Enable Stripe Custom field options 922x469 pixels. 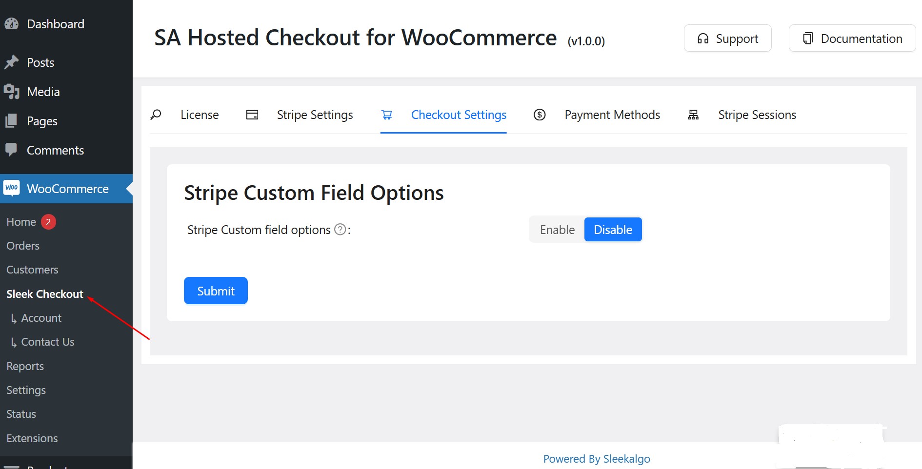point(557,230)
